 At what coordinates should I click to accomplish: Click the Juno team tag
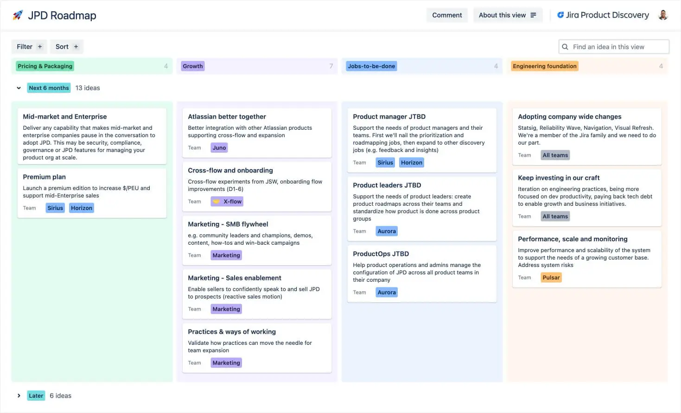click(x=219, y=148)
